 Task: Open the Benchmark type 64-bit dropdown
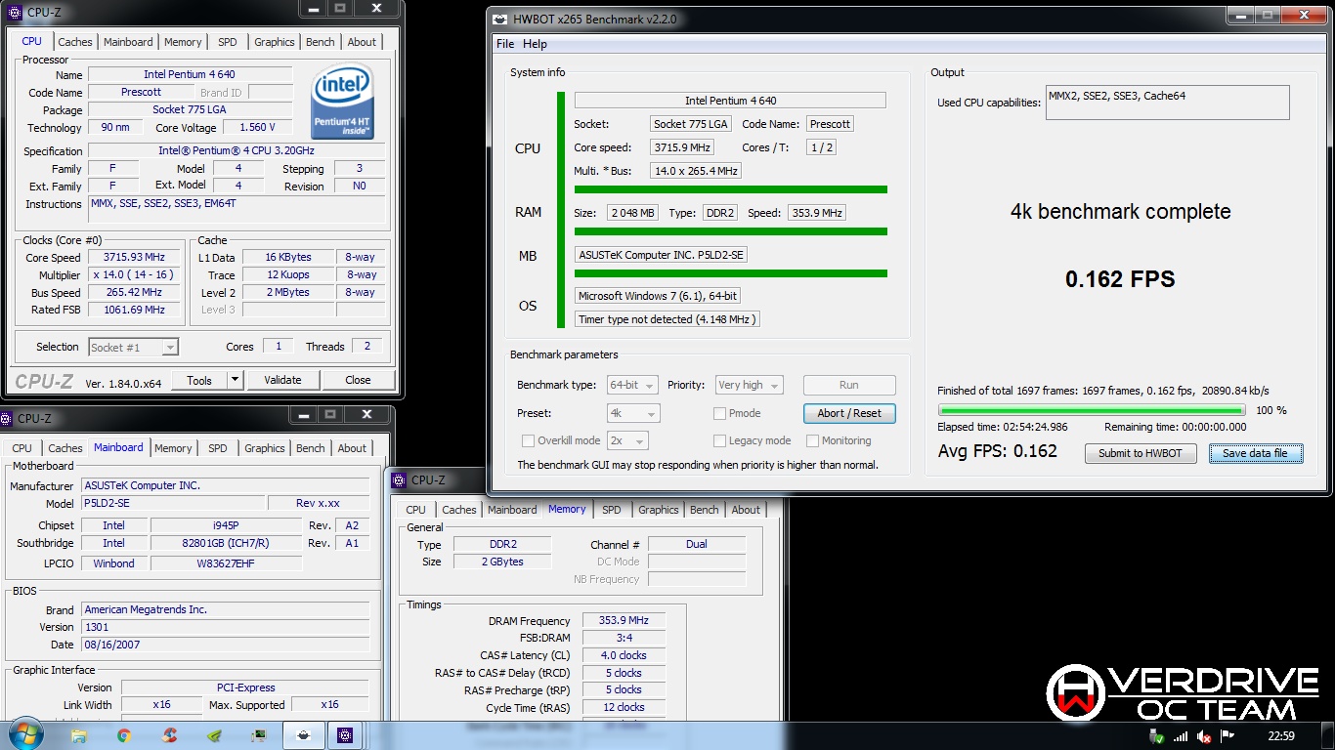pos(632,385)
